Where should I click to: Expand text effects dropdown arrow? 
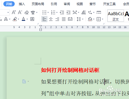pos(10,19)
